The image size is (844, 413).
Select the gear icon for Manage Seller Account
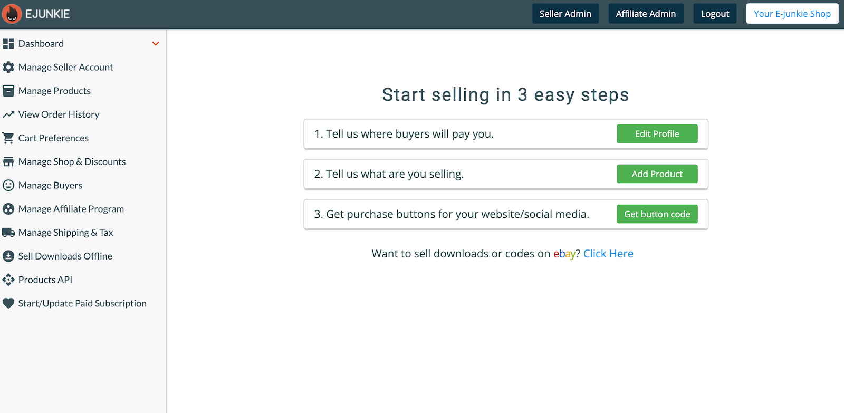[x=8, y=67]
